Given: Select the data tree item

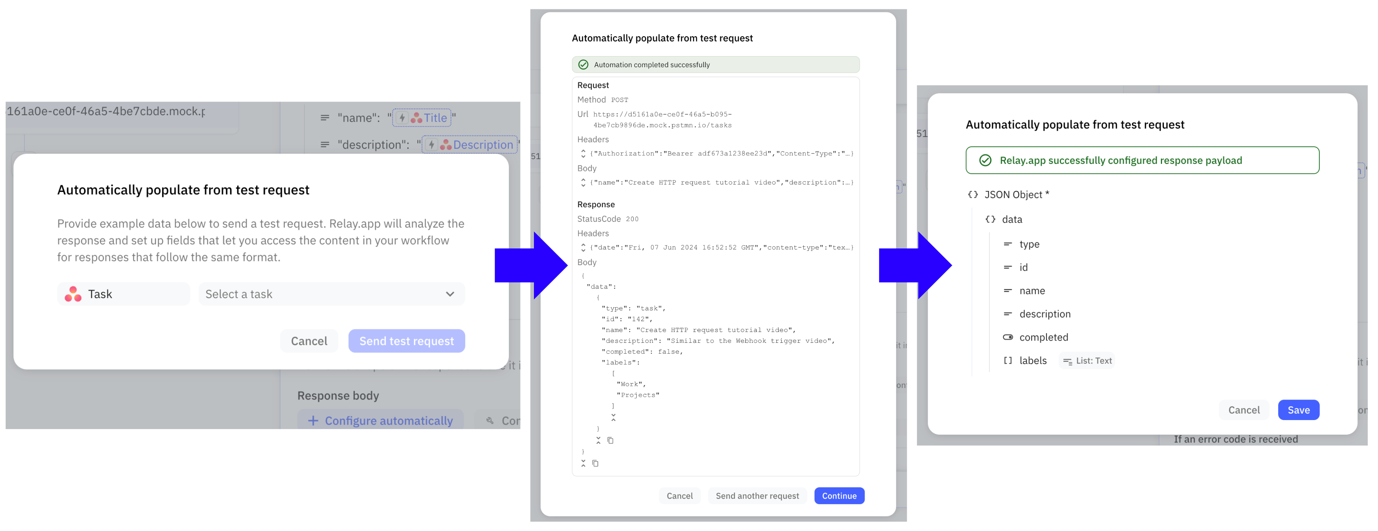Looking at the screenshot, I should click(1011, 219).
